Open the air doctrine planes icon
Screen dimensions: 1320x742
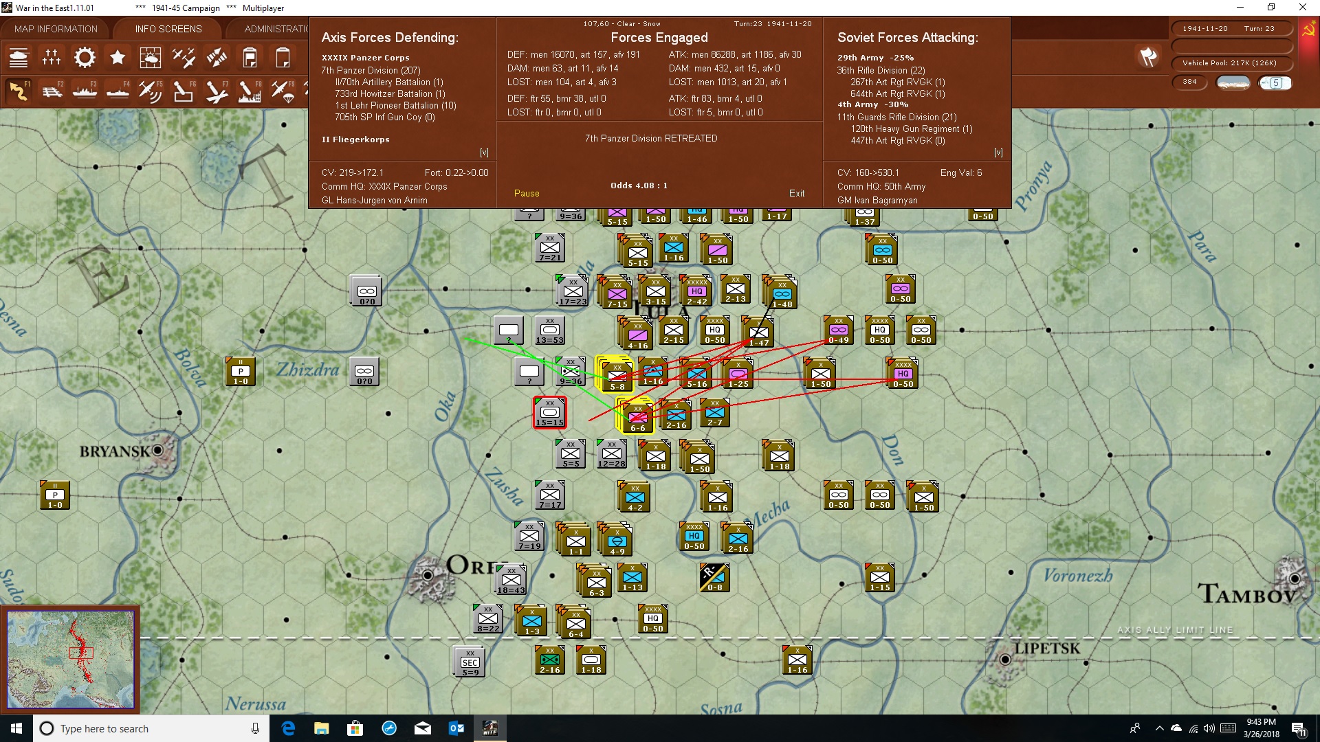(x=184, y=58)
